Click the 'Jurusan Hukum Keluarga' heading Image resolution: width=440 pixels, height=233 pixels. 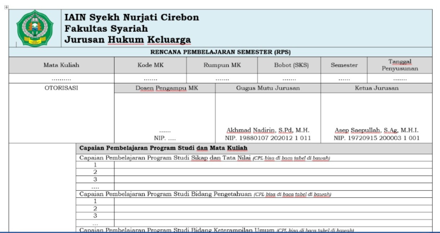pyautogui.click(x=128, y=40)
